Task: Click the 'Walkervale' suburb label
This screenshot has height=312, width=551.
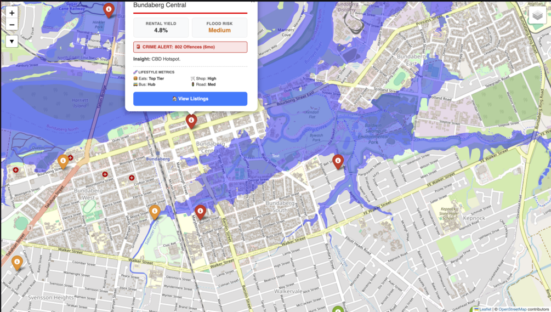Action: [x=288, y=292]
